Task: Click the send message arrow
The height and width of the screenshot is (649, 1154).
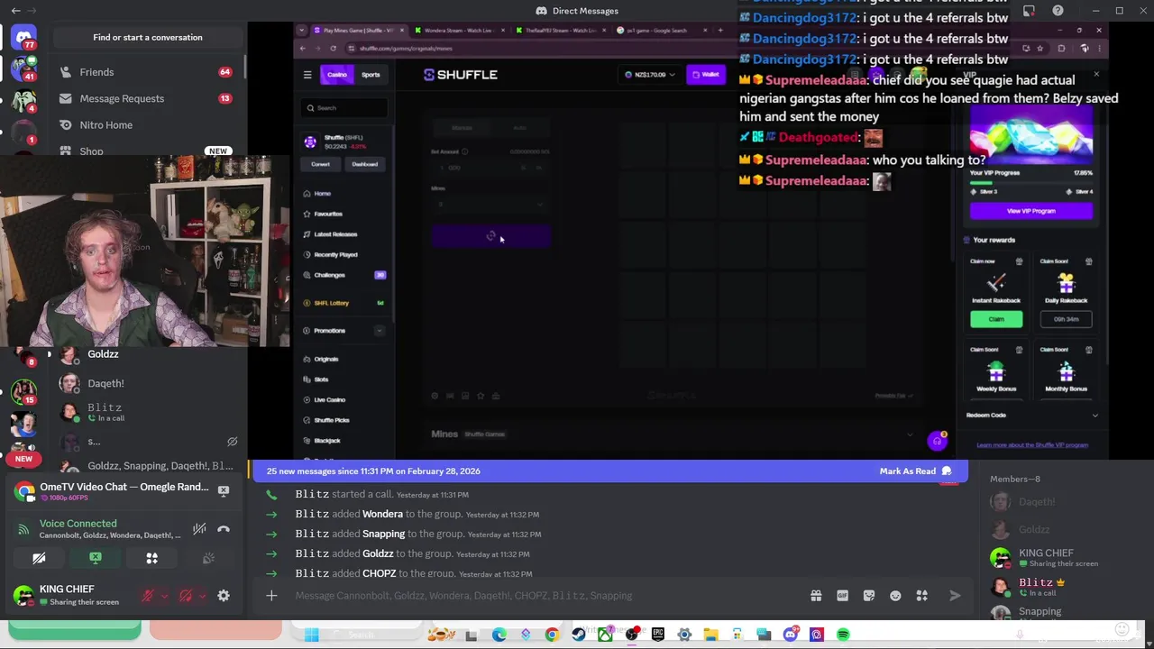Action: pos(955,596)
